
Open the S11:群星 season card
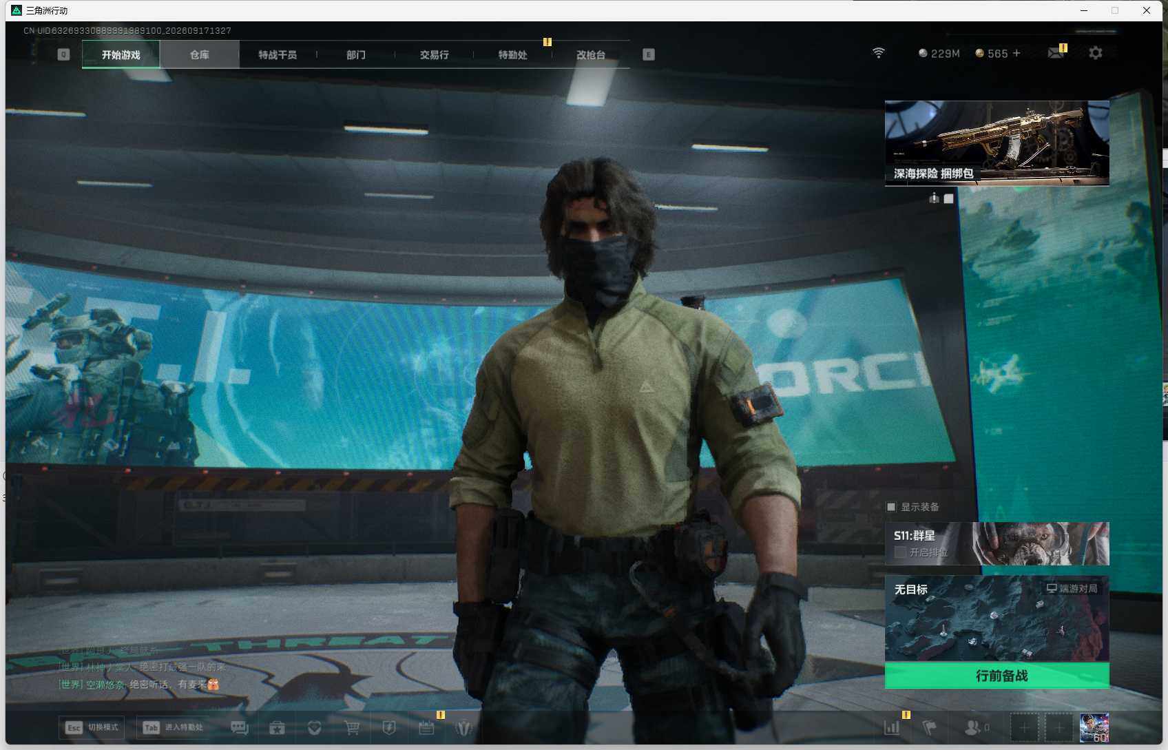pyautogui.click(x=997, y=543)
